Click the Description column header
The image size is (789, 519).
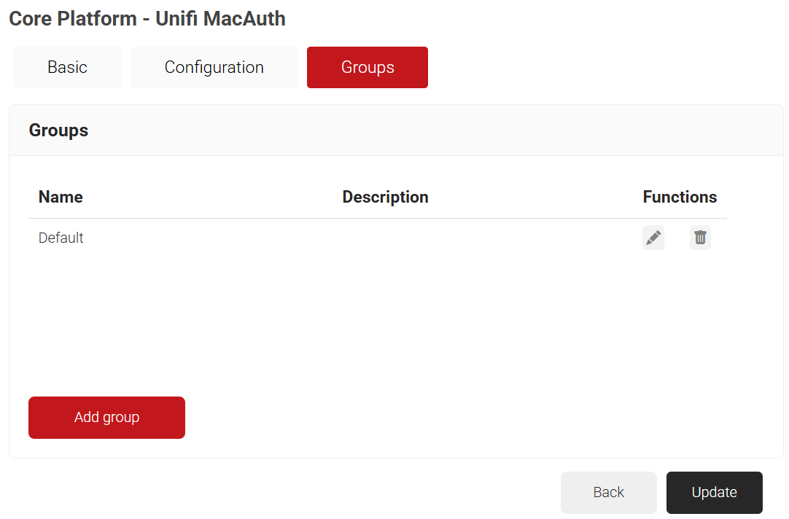point(385,197)
